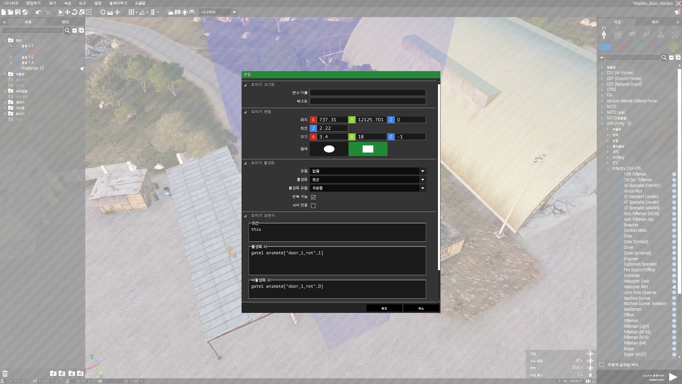Select the F5 modules cubes icon
The height and width of the screenshot is (384, 682).
(661, 34)
